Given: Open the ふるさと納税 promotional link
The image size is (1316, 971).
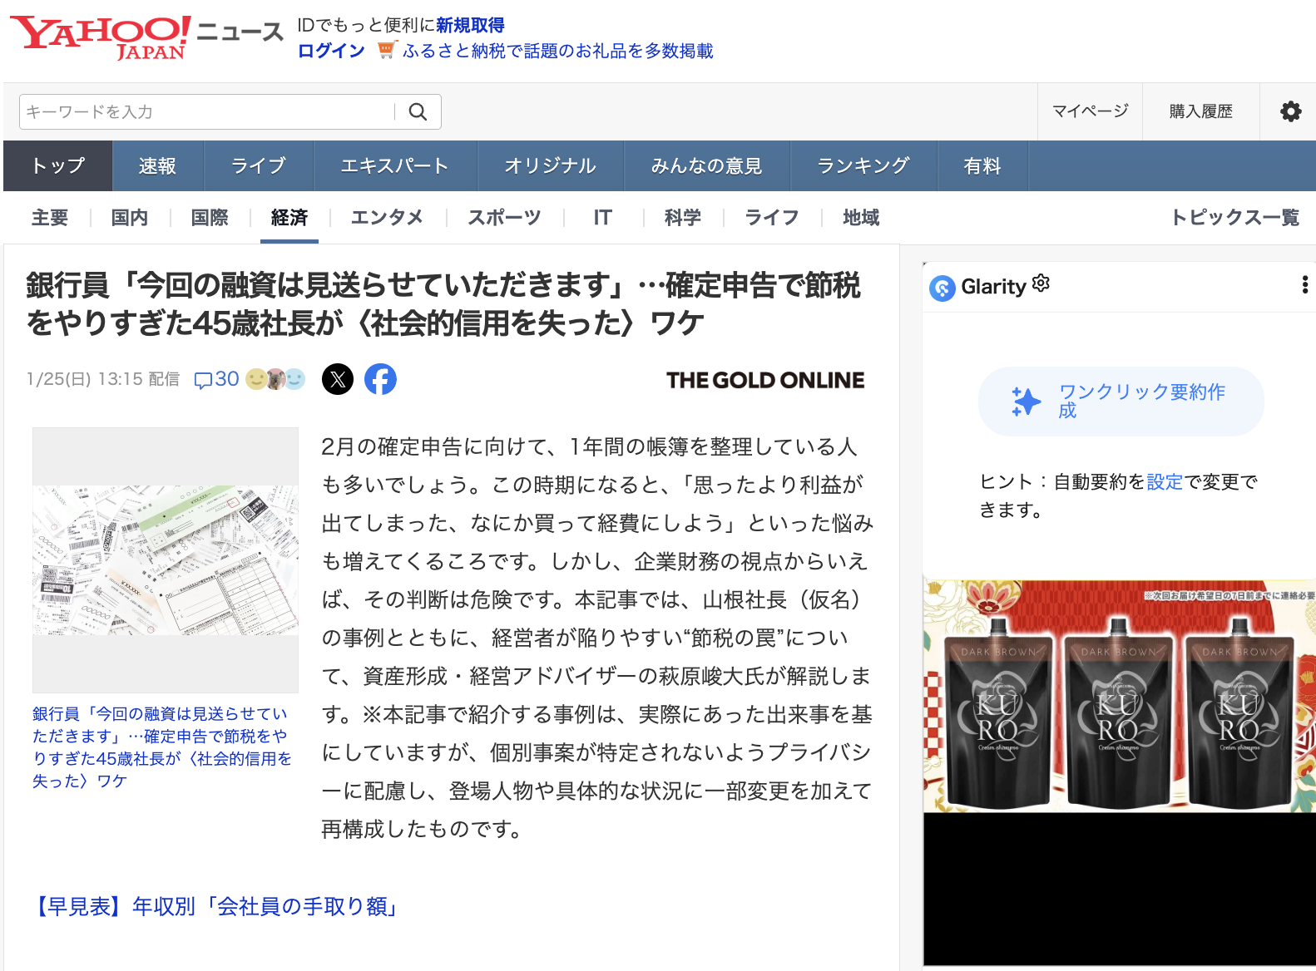Looking at the screenshot, I should (x=558, y=51).
